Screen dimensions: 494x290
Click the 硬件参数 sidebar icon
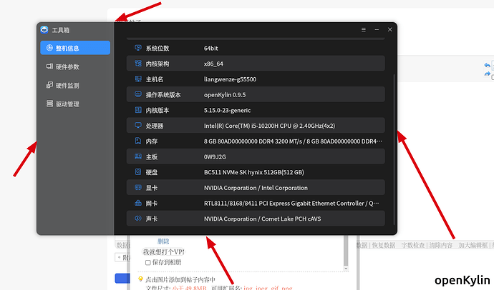pos(49,66)
